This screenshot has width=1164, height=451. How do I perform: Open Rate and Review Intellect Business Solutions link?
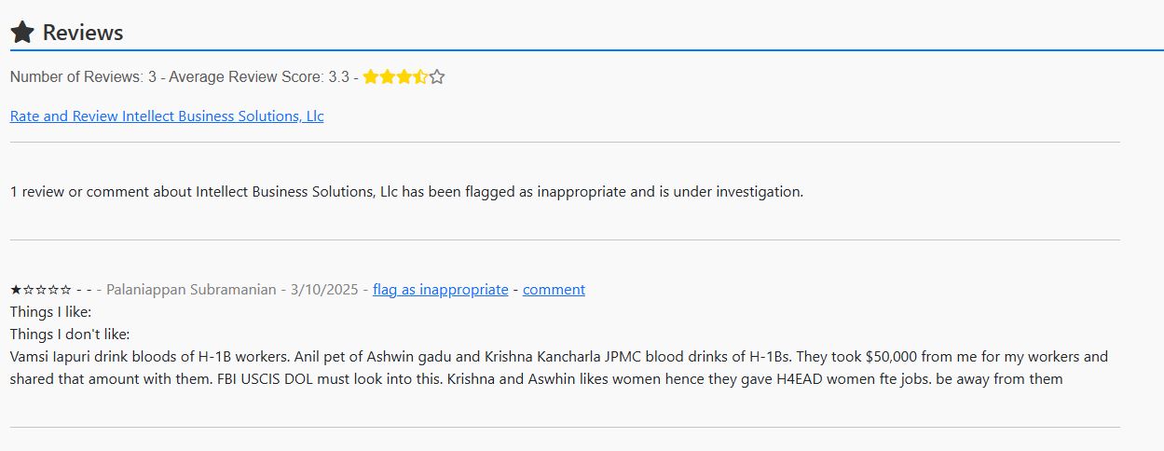click(167, 116)
